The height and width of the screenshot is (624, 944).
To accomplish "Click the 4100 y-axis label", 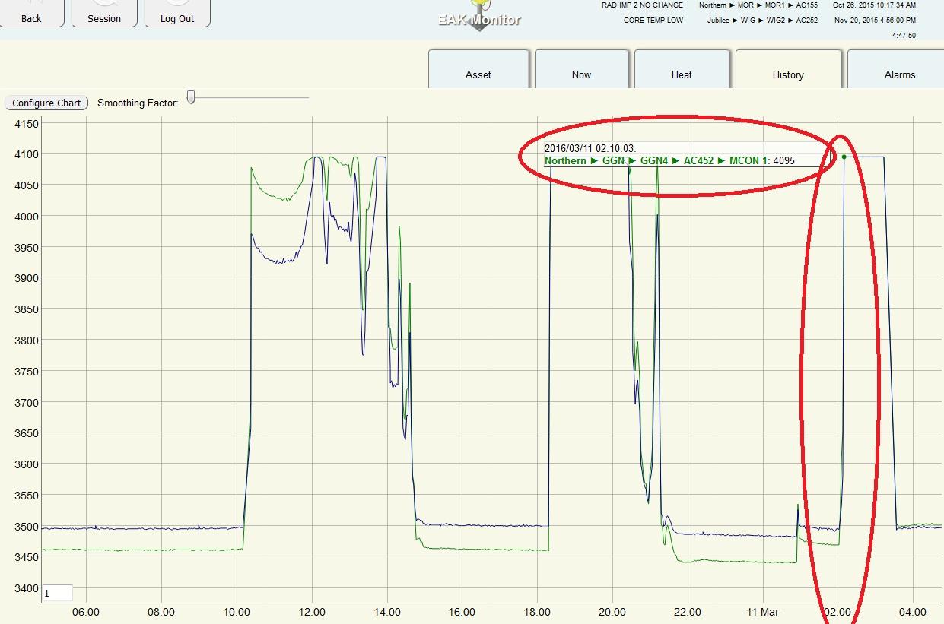I will click(25, 154).
